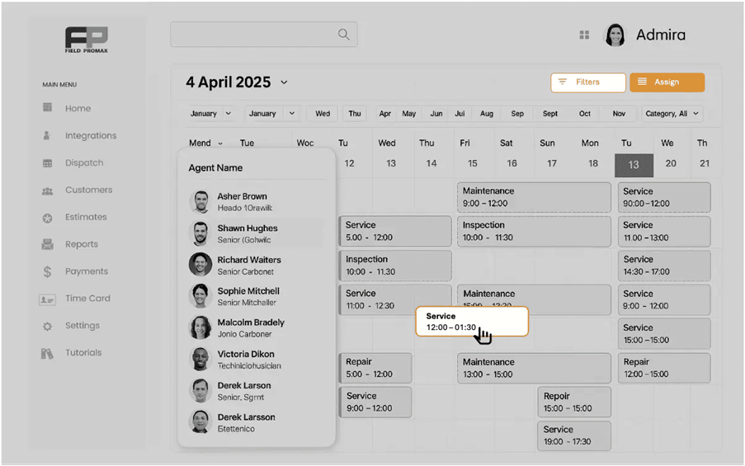The height and width of the screenshot is (466, 745).
Task: Open the apps grid icon
Action: (584, 35)
